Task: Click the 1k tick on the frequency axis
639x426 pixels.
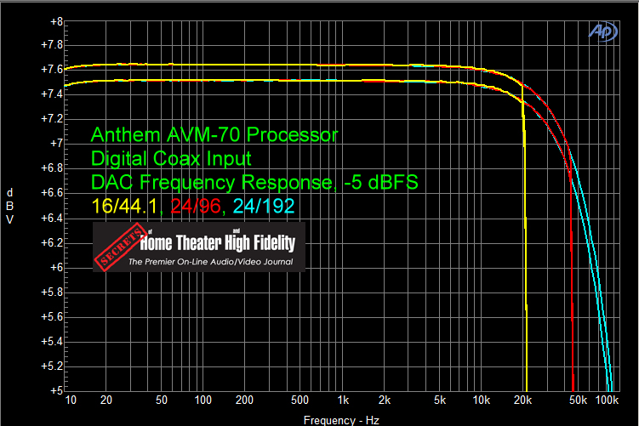Action: point(343,400)
